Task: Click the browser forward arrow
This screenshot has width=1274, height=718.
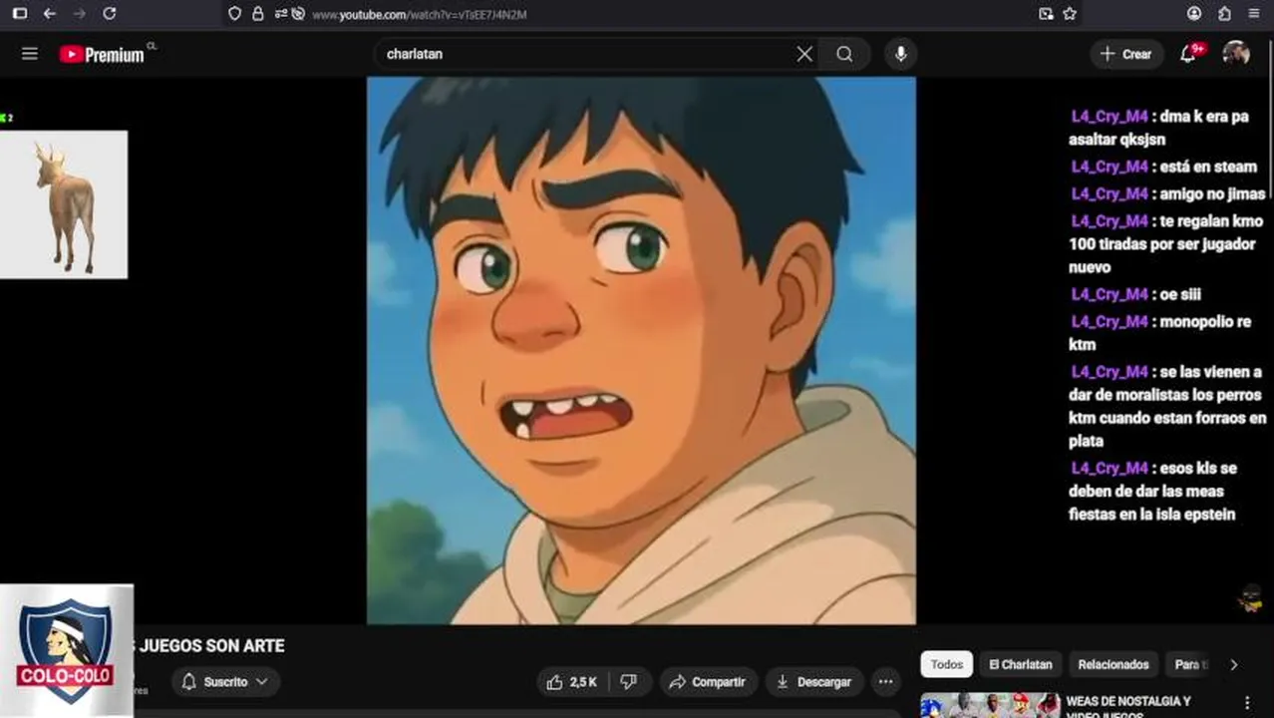Action: point(80,14)
